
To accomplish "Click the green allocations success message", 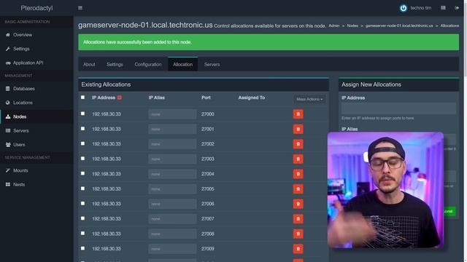I will [x=269, y=42].
